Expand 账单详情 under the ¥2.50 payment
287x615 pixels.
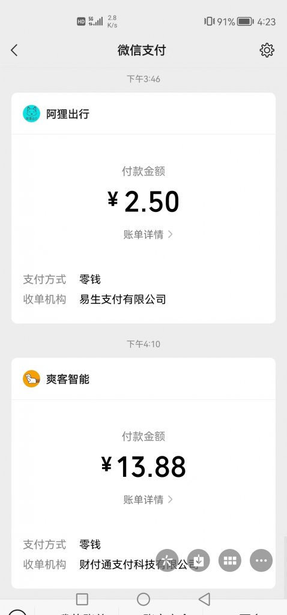(148, 235)
